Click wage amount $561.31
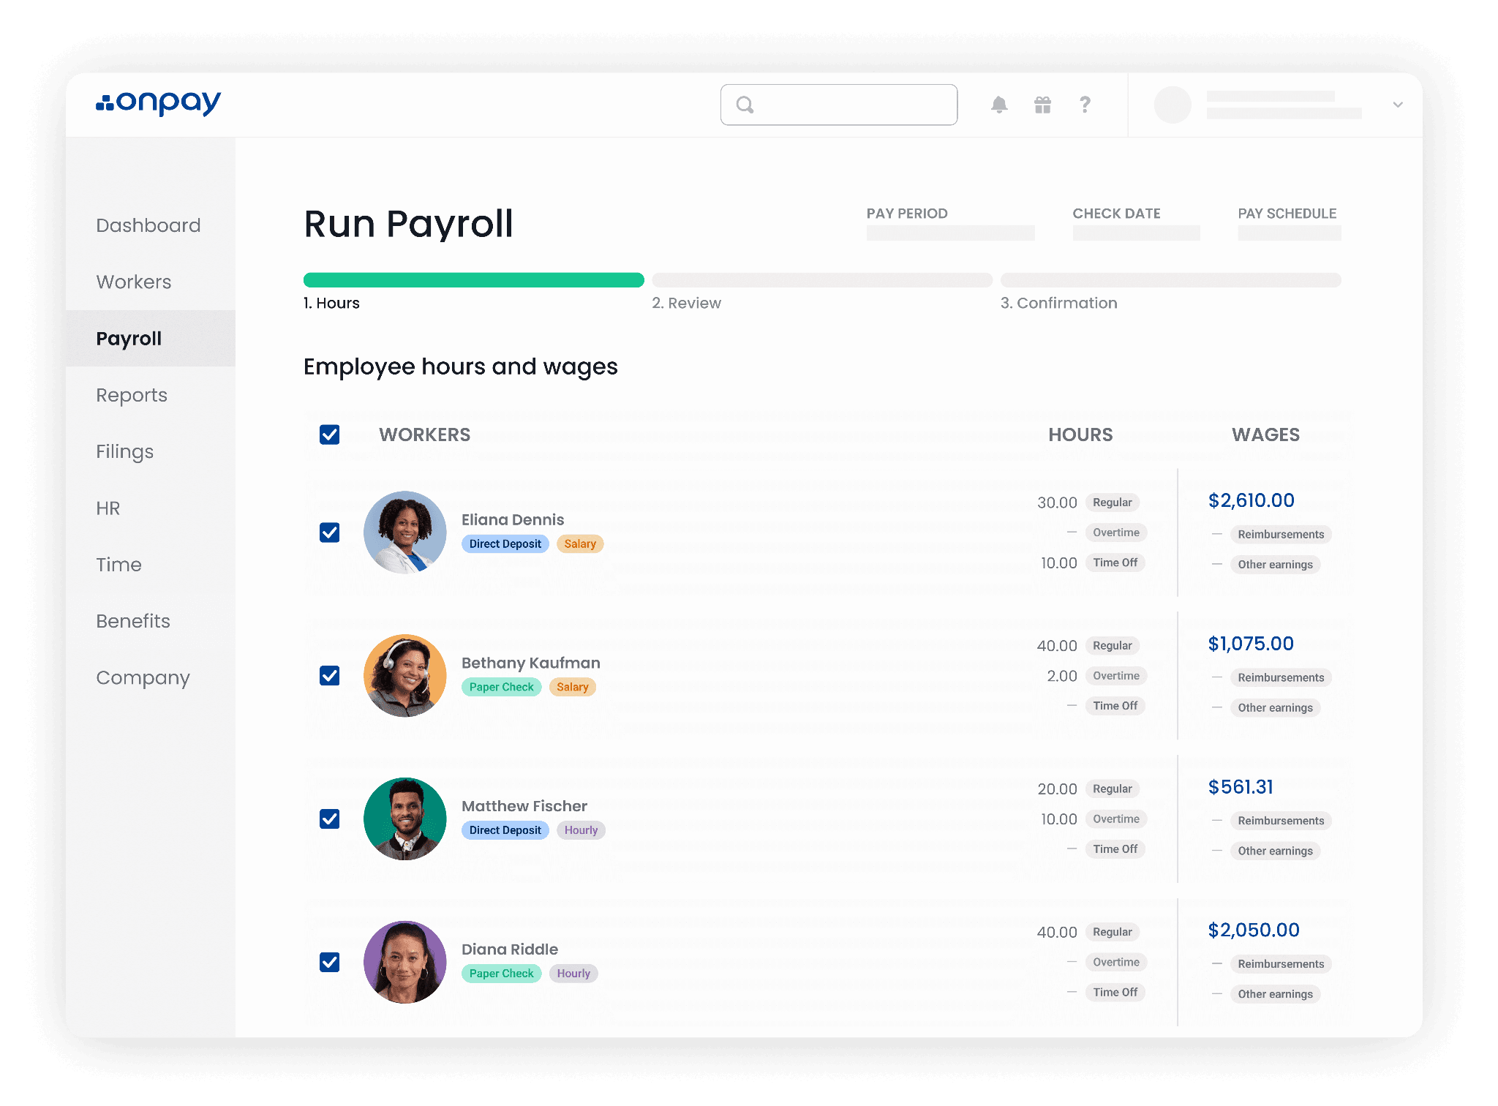1498x1106 pixels. click(x=1241, y=787)
